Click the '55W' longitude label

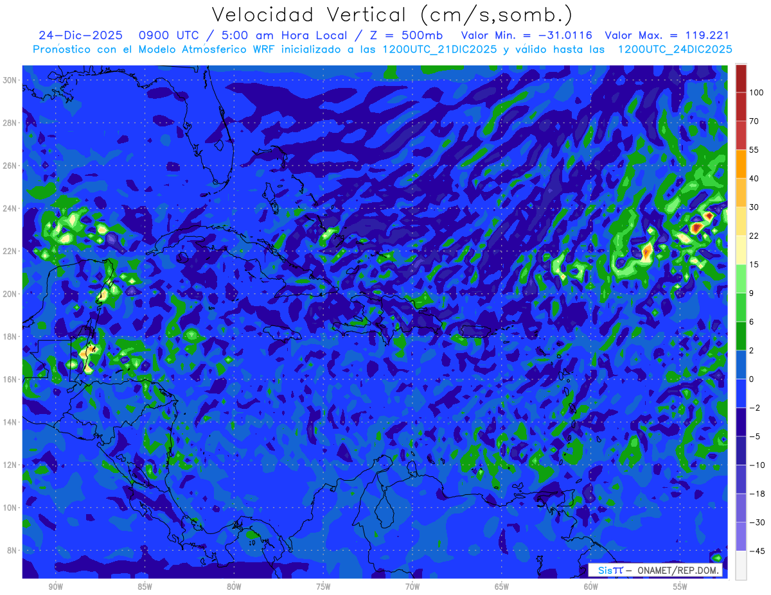[x=680, y=587]
